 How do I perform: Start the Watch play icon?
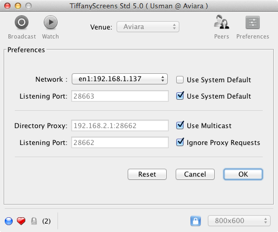51,22
